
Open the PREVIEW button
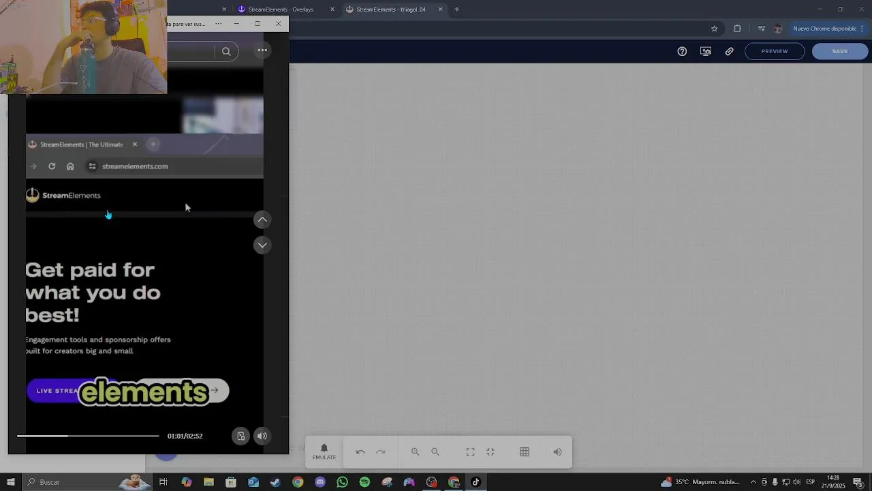point(775,51)
